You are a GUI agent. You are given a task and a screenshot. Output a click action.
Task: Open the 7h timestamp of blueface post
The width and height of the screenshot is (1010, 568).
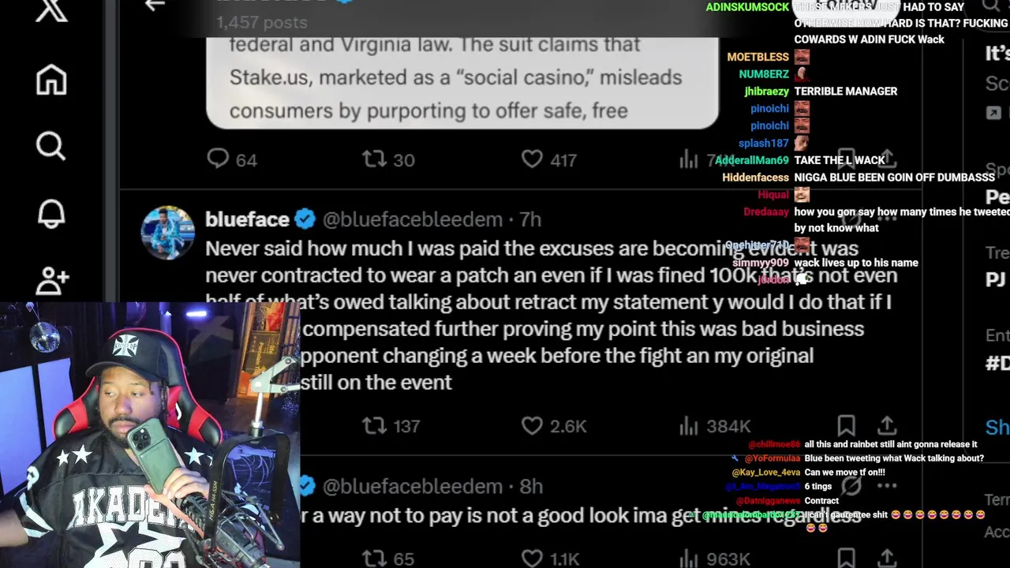530,219
